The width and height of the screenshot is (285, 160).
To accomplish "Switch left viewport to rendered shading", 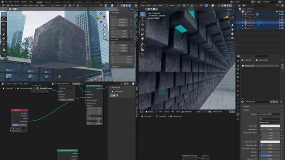I will pos(130,5).
